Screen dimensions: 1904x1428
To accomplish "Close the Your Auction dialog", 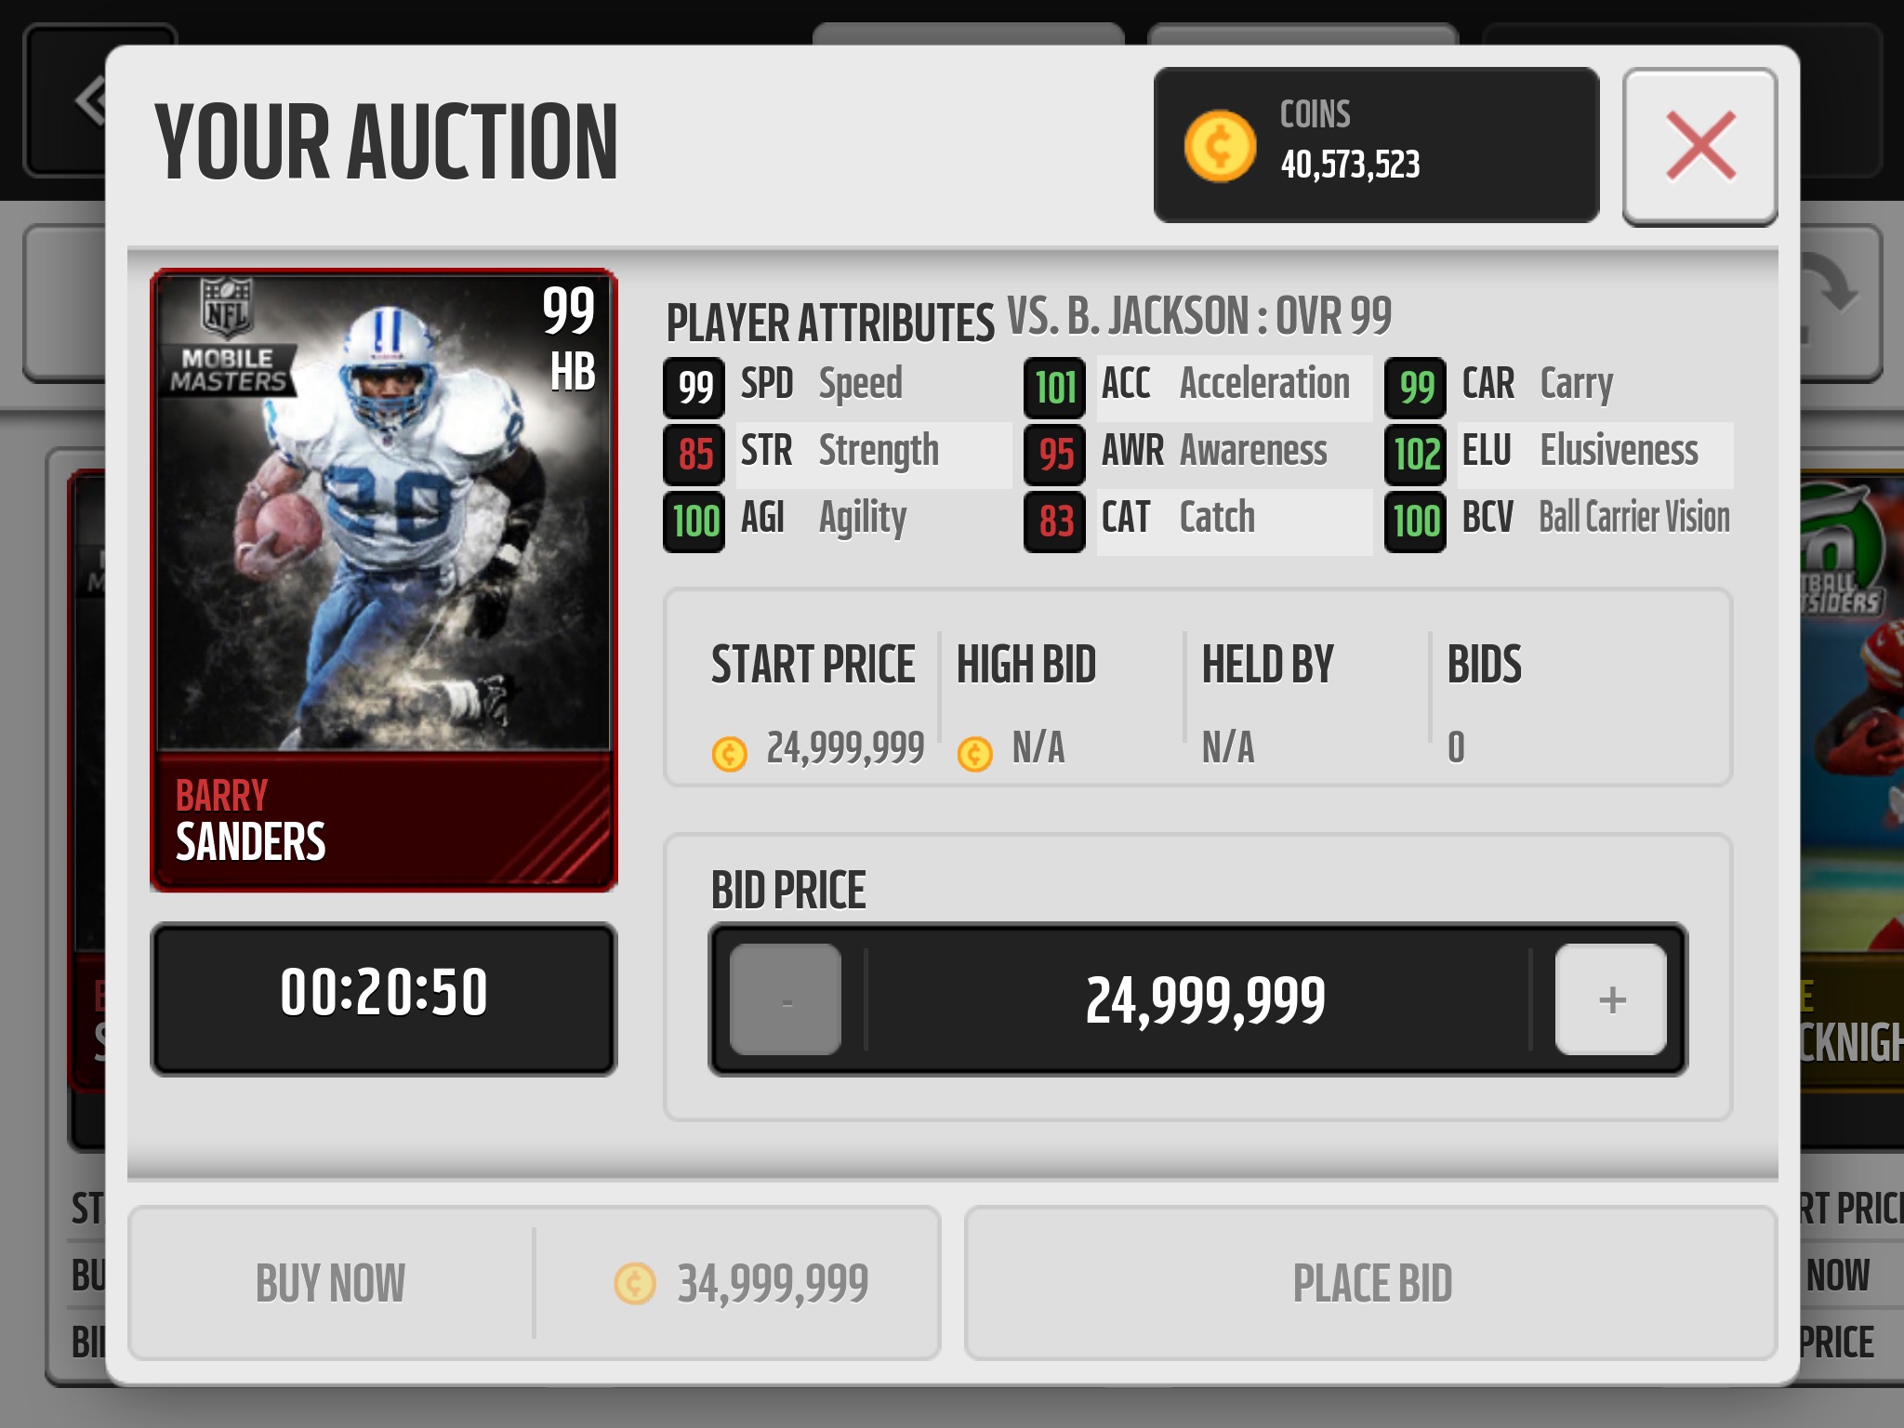I will point(1699,146).
